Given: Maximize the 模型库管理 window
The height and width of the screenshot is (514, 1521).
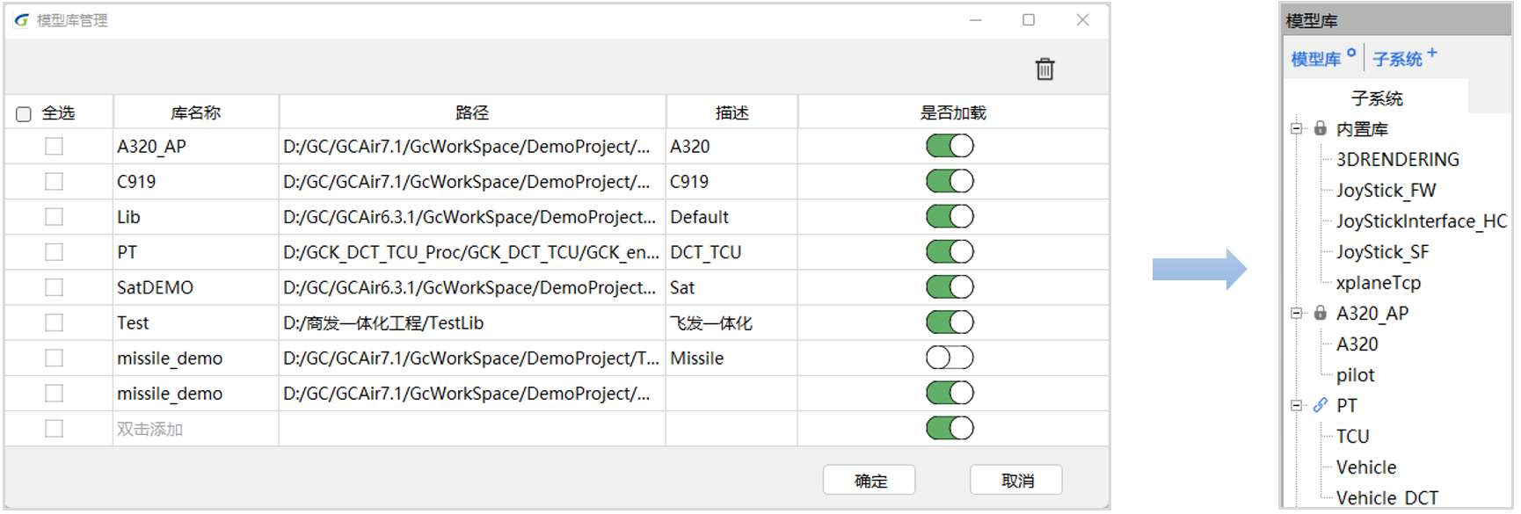Looking at the screenshot, I should (x=1028, y=20).
